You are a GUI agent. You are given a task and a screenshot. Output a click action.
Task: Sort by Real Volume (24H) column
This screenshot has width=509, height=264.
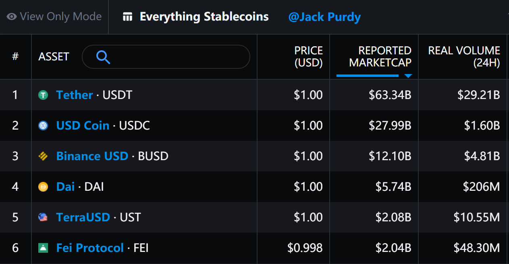(x=464, y=57)
